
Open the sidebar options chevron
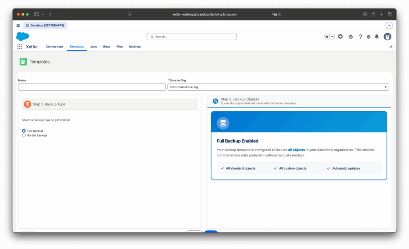43,14
